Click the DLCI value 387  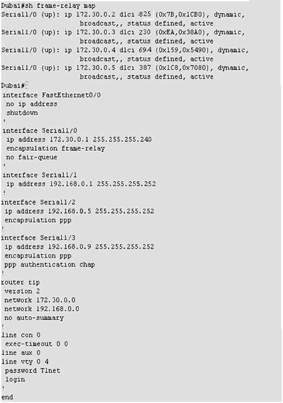click(145, 67)
